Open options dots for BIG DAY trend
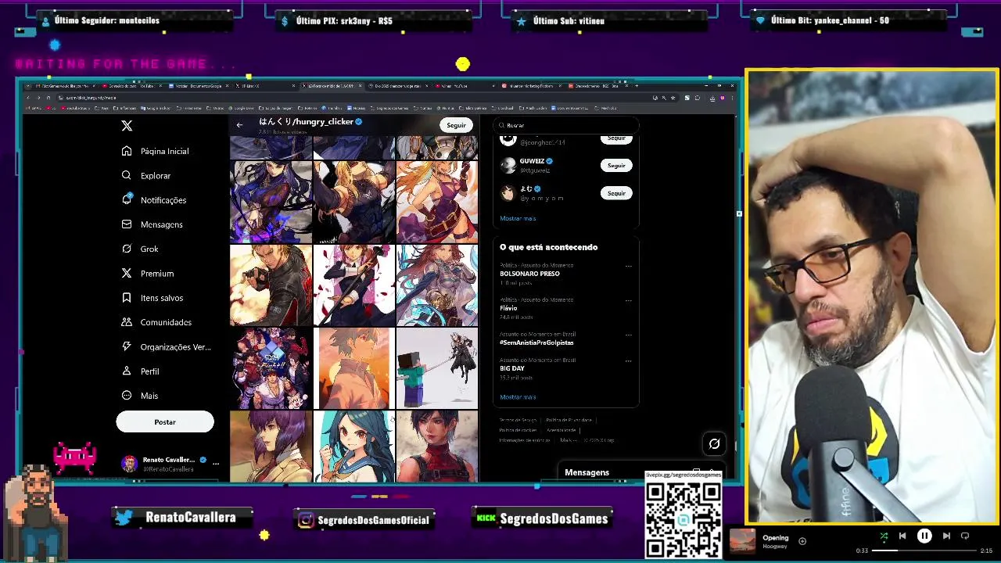 coord(628,360)
